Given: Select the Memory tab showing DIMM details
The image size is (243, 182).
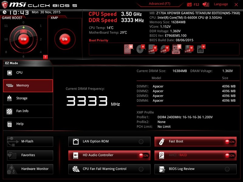Looking at the screenshot, I should (28, 85).
